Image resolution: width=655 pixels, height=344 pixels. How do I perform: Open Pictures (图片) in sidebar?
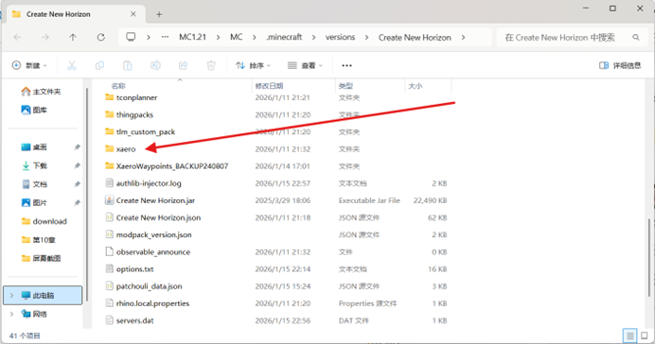click(34, 202)
